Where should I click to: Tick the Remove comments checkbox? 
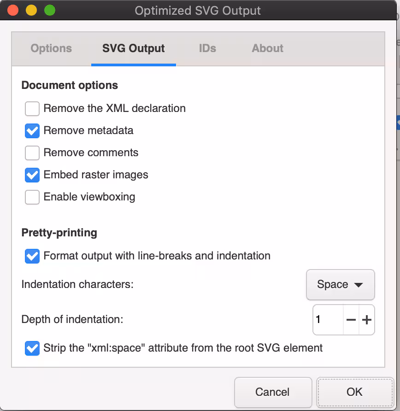coord(32,153)
